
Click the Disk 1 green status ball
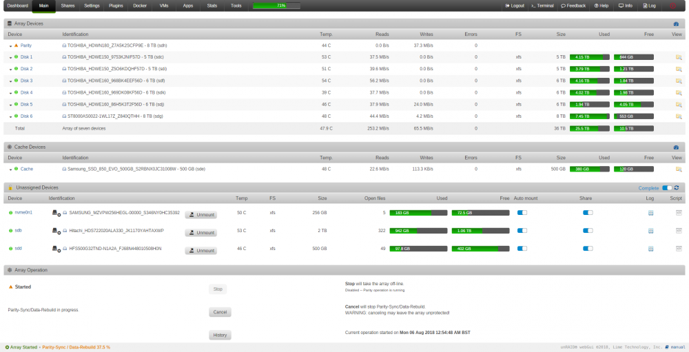point(17,56)
